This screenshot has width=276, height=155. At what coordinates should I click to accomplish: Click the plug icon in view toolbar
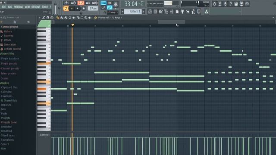click(182, 12)
